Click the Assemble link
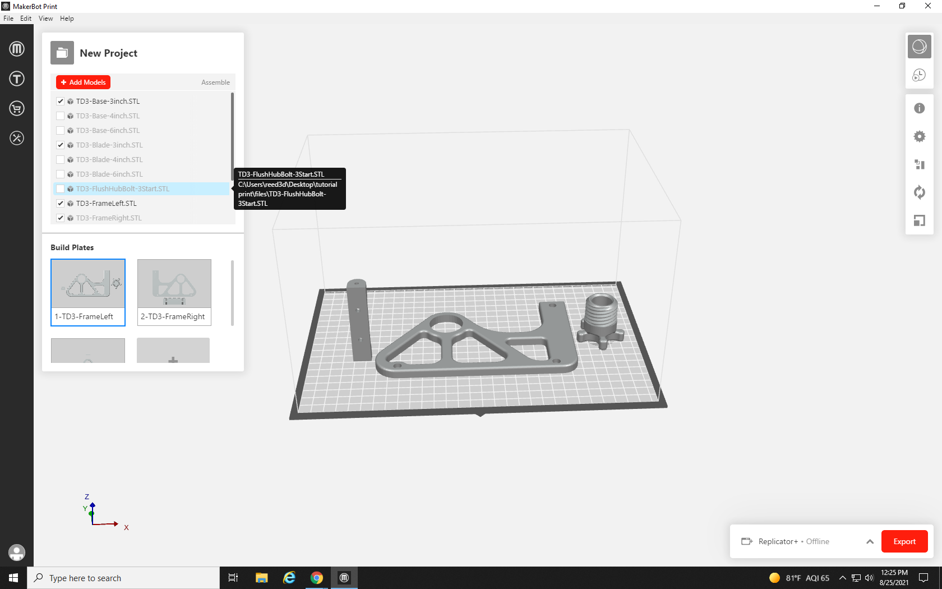942x589 pixels. click(x=215, y=82)
